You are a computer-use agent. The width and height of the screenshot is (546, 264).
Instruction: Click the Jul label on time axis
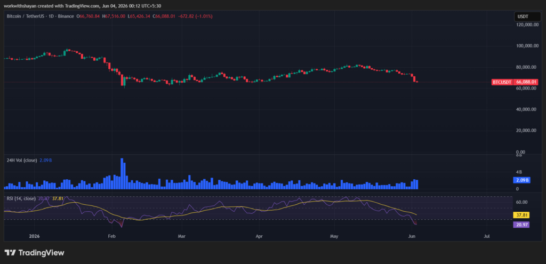pos(487,236)
